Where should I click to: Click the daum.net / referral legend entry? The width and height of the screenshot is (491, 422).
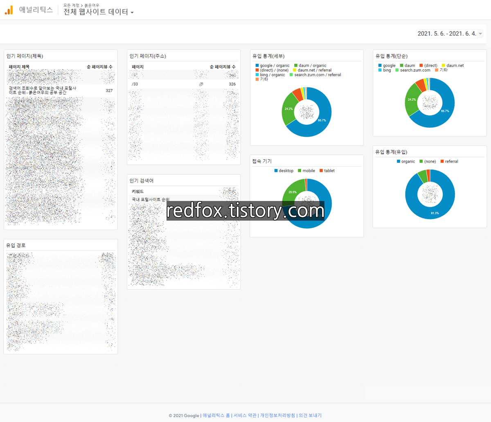click(x=312, y=70)
